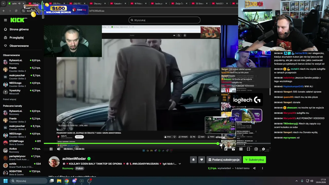Click achtenWlodar channel name
Image resolution: width=329 pixels, height=185 pixels.
[x=74, y=159]
